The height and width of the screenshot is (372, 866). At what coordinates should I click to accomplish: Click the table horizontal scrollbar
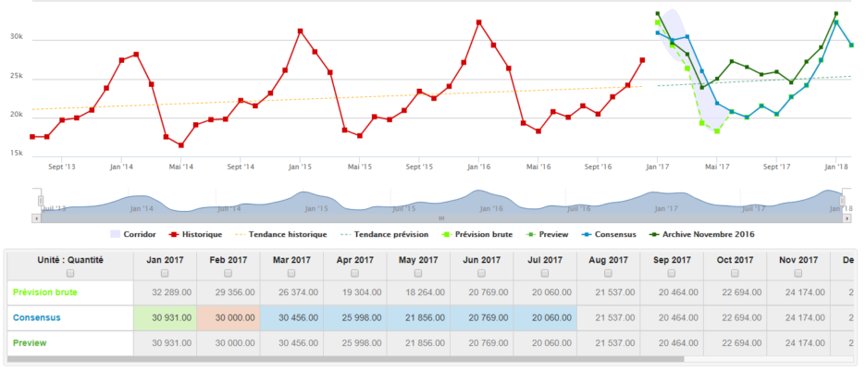[x=346, y=359]
